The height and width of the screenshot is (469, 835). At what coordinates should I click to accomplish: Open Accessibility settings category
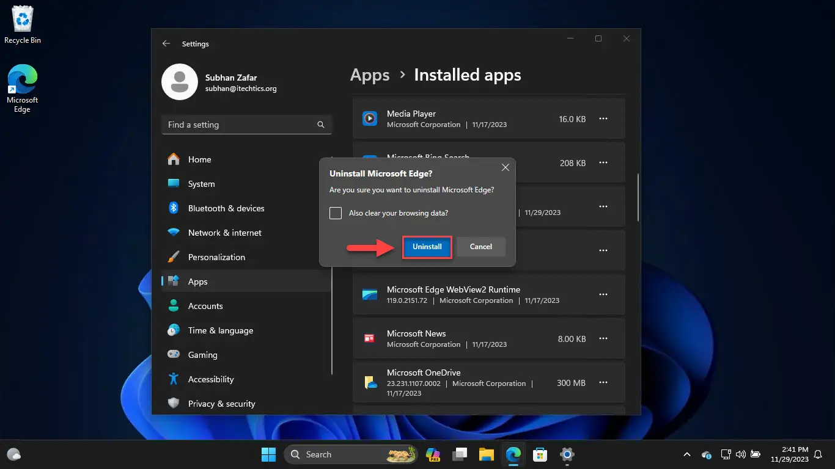click(246, 379)
